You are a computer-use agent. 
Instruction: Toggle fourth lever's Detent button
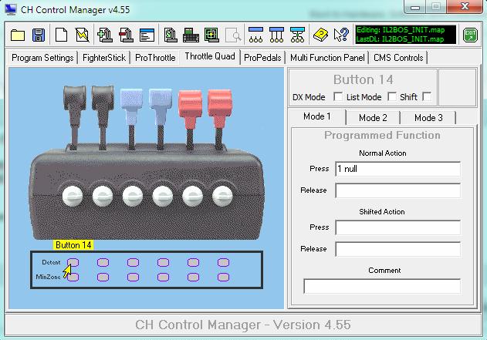pyautogui.click(x=163, y=262)
